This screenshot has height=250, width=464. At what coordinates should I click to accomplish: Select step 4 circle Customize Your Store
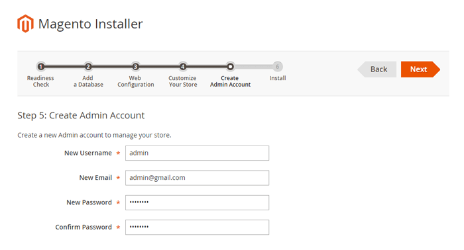click(183, 67)
